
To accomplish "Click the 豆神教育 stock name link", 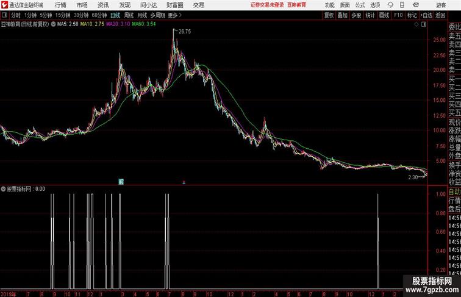I will pos(296,5).
